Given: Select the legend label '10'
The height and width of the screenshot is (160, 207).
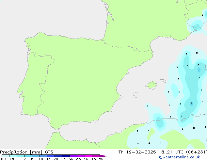Looking at the screenshot, I should point(41,159).
